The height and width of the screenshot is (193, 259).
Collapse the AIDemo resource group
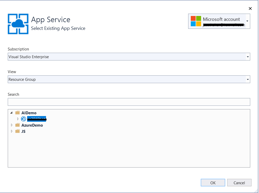click(11, 113)
